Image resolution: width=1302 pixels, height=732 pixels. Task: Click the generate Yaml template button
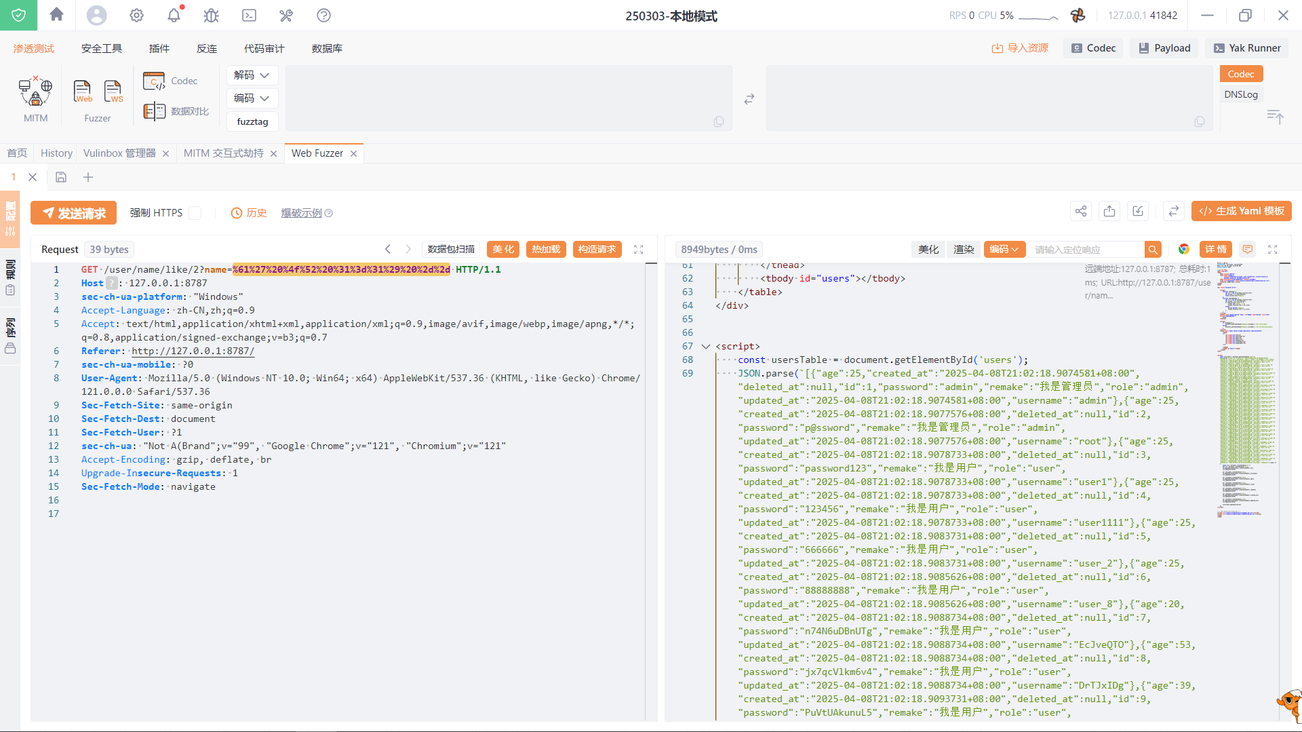point(1241,212)
